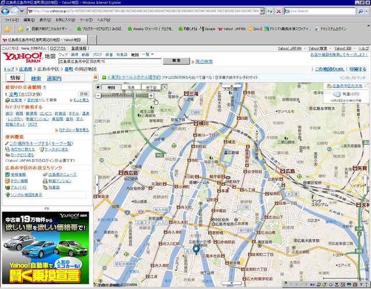This screenshot has height=289, width=371.
Task: Click the Yahoo! JAPAN logo
Action: pyautogui.click(x=21, y=57)
